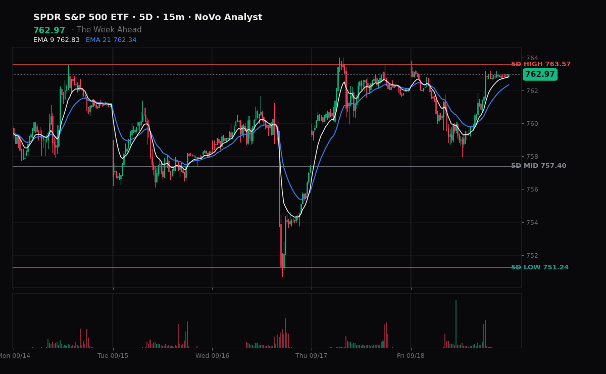The width and height of the screenshot is (606, 374).
Task: Click the 760 price axis label
Action: 532,124
